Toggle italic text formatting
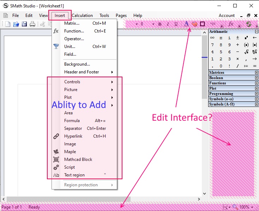 [168, 24]
